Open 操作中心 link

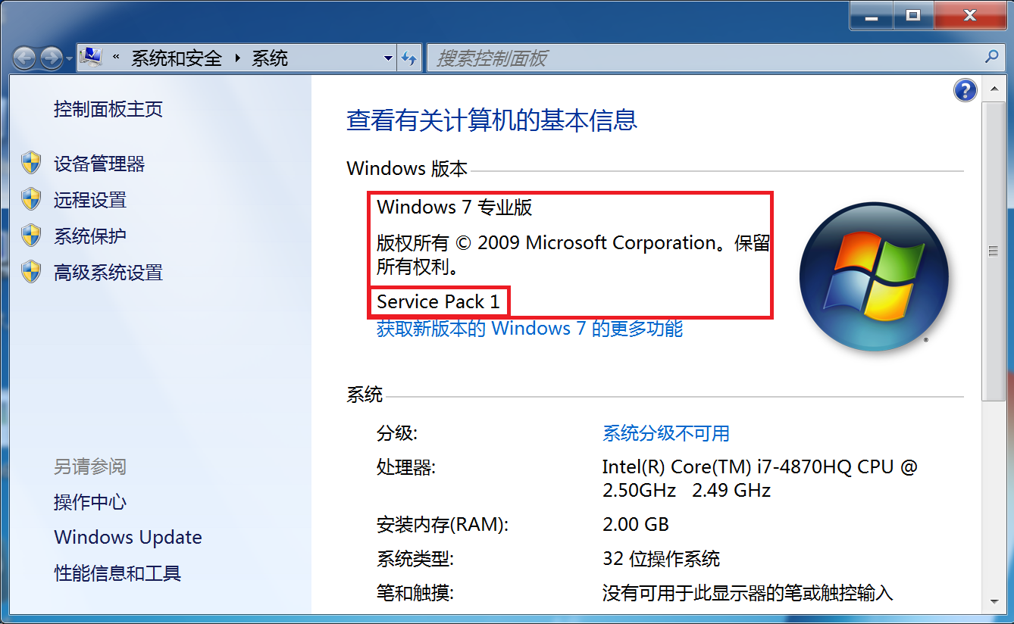click(90, 502)
